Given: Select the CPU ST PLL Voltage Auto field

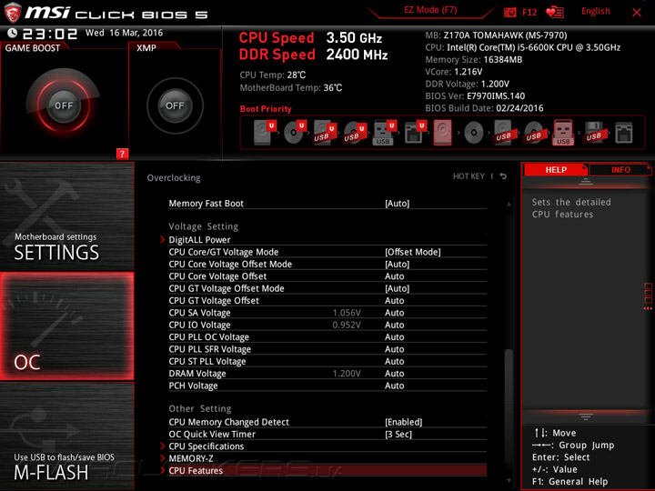Looking at the screenshot, I should pyautogui.click(x=394, y=361).
